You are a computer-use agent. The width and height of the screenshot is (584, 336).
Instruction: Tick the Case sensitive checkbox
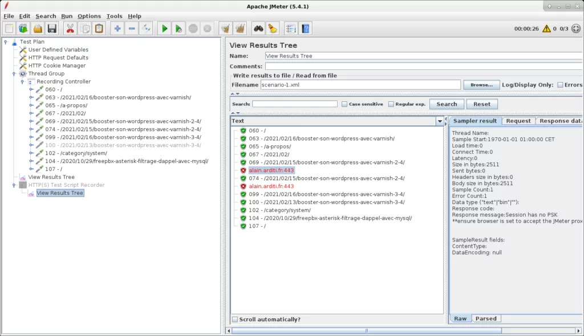point(344,104)
